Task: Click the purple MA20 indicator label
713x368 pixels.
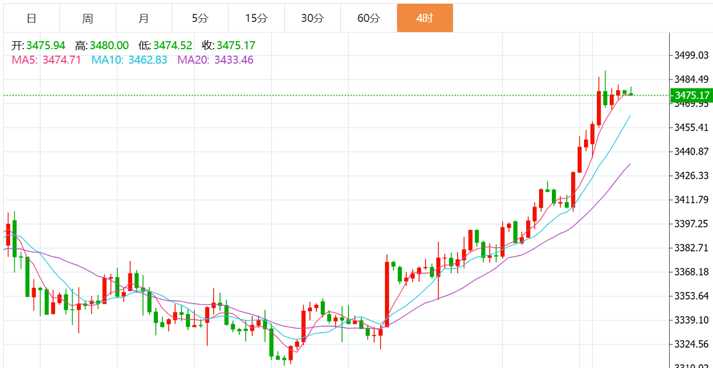Action: coord(215,60)
